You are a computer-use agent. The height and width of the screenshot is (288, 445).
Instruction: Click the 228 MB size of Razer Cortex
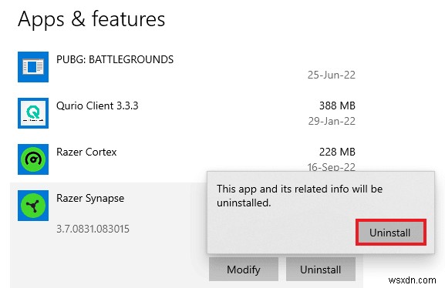coord(337,152)
